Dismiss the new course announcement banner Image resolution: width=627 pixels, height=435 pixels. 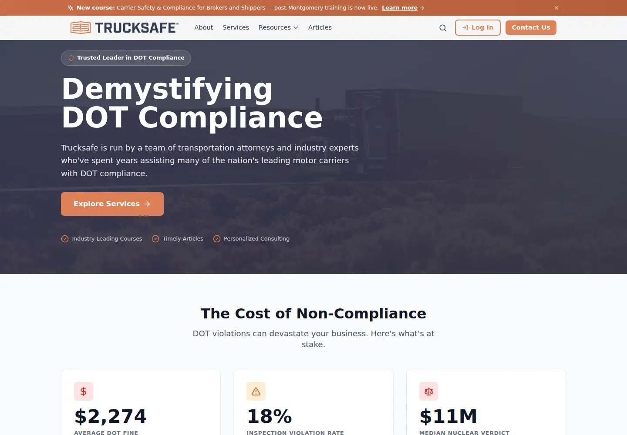tap(556, 8)
